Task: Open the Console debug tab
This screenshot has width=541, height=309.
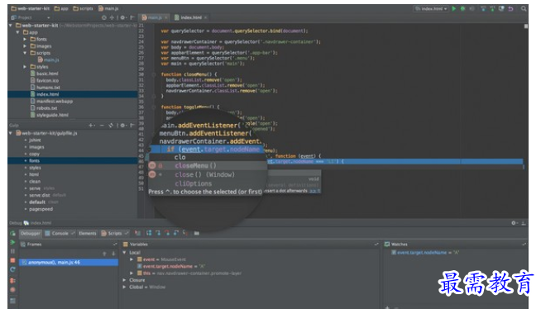Action: pyautogui.click(x=60, y=234)
